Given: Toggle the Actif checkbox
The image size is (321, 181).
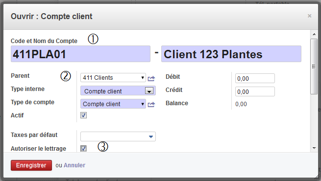Looking at the screenshot, I should click(x=83, y=115).
